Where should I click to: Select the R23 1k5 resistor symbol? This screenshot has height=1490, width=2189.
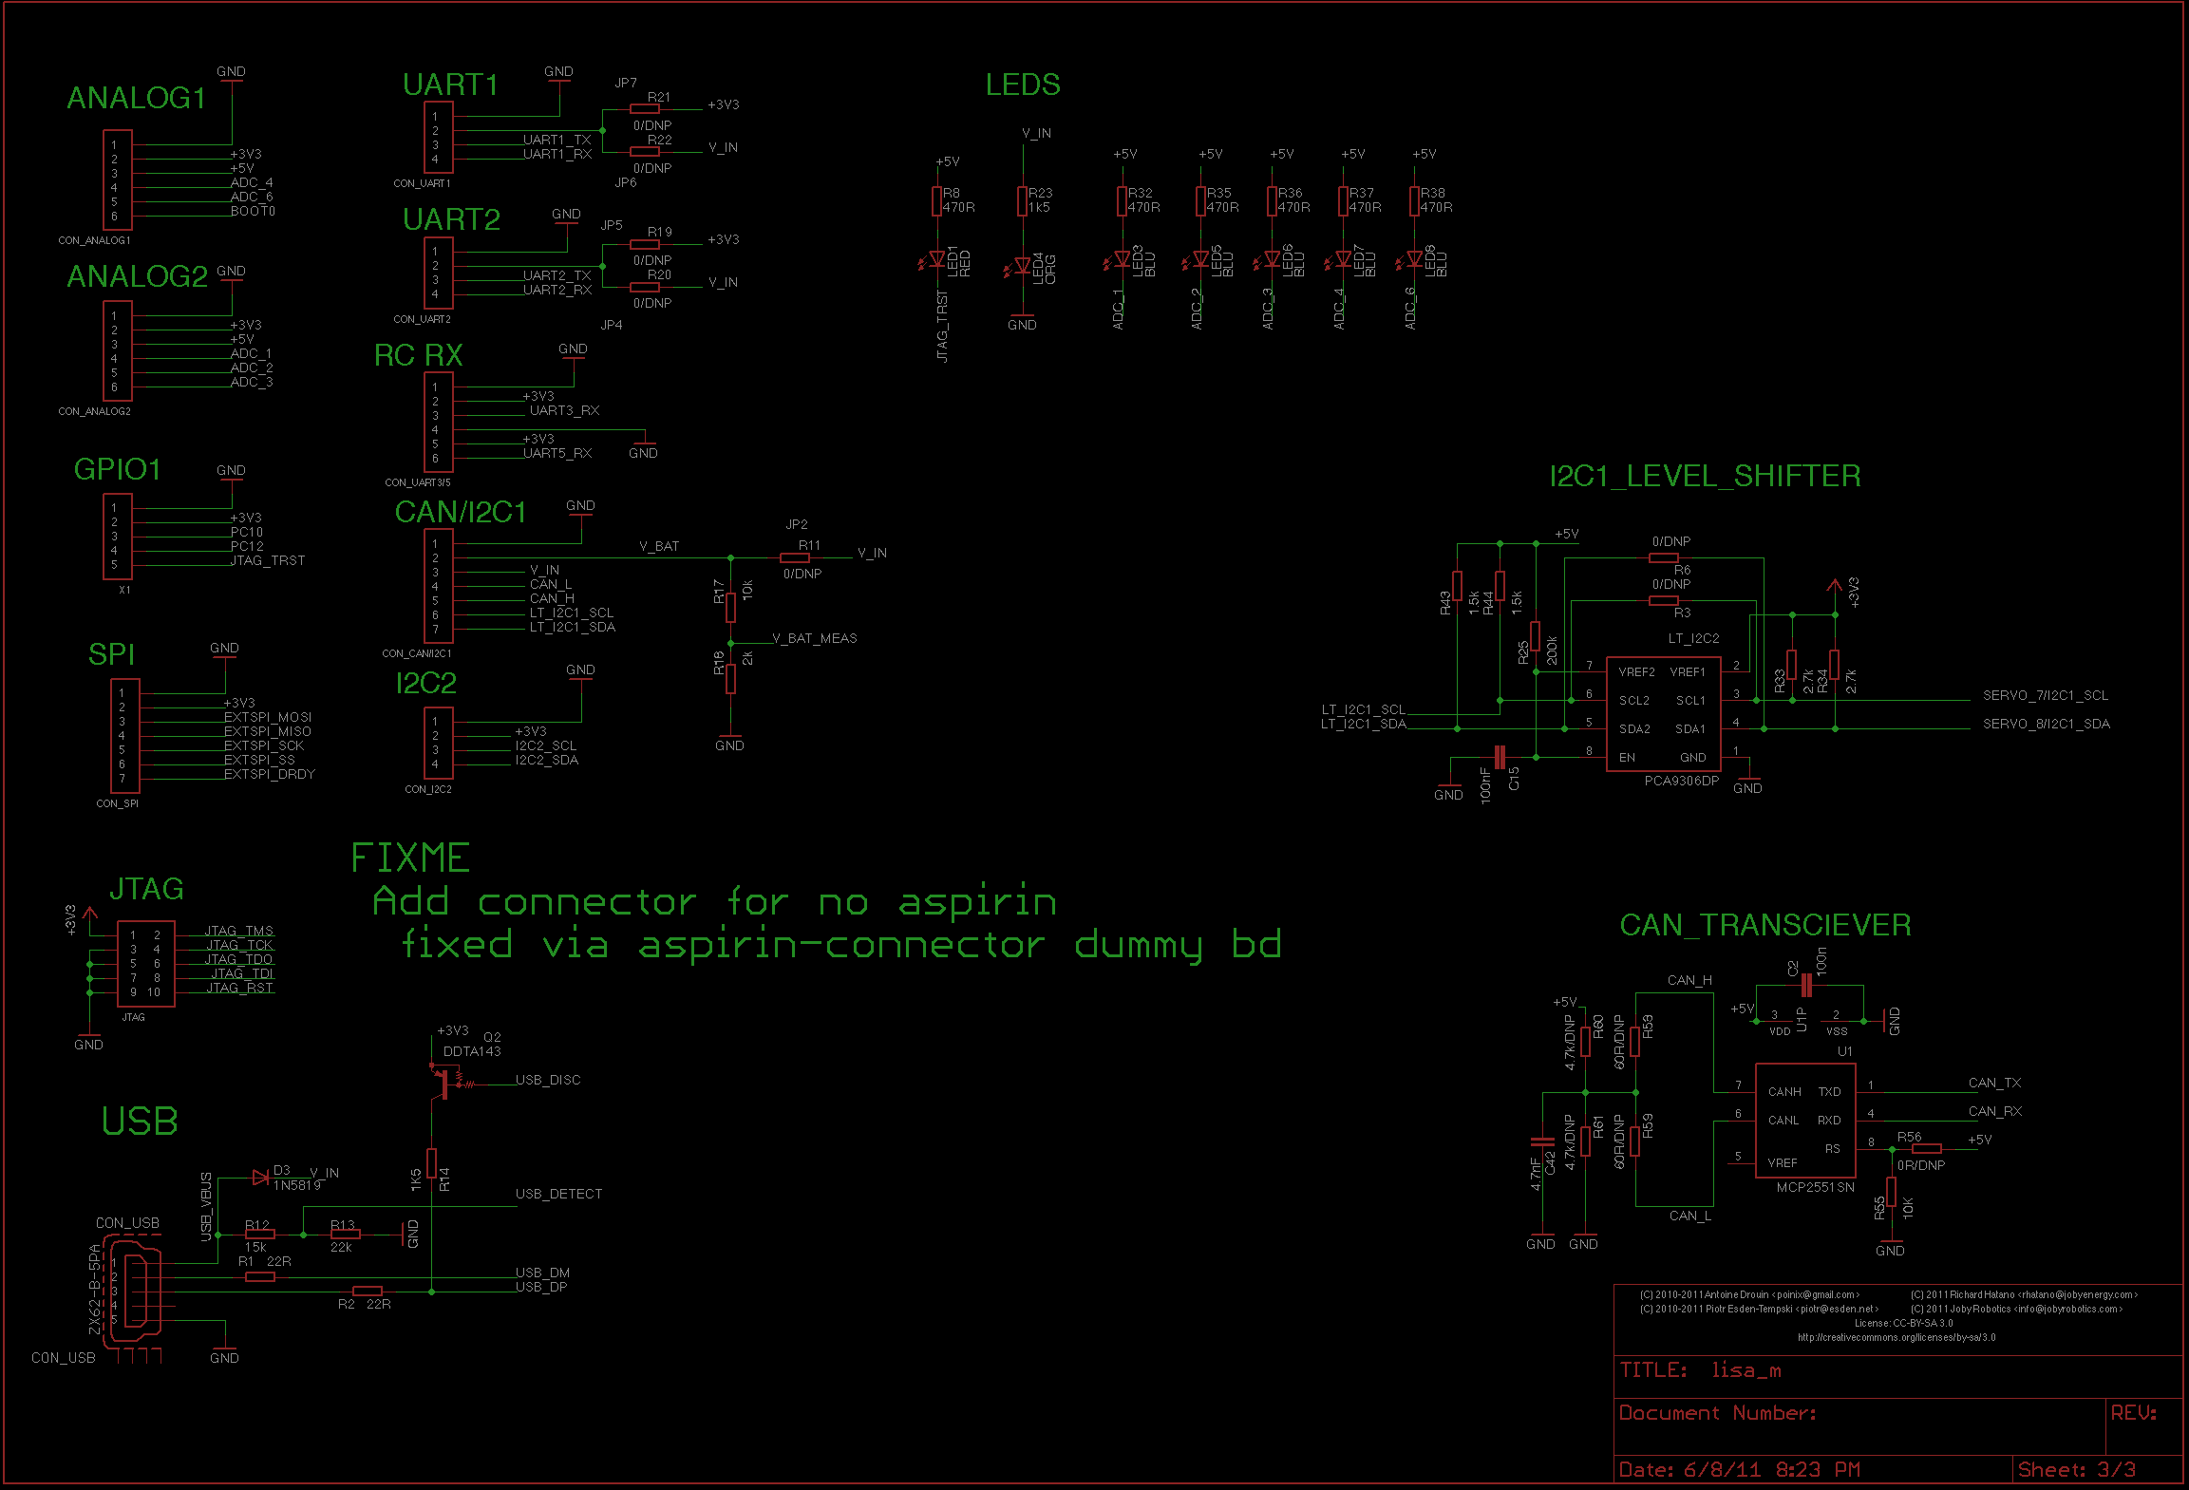coord(1023,201)
